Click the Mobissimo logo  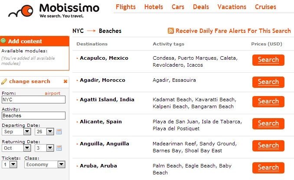(x=54, y=10)
